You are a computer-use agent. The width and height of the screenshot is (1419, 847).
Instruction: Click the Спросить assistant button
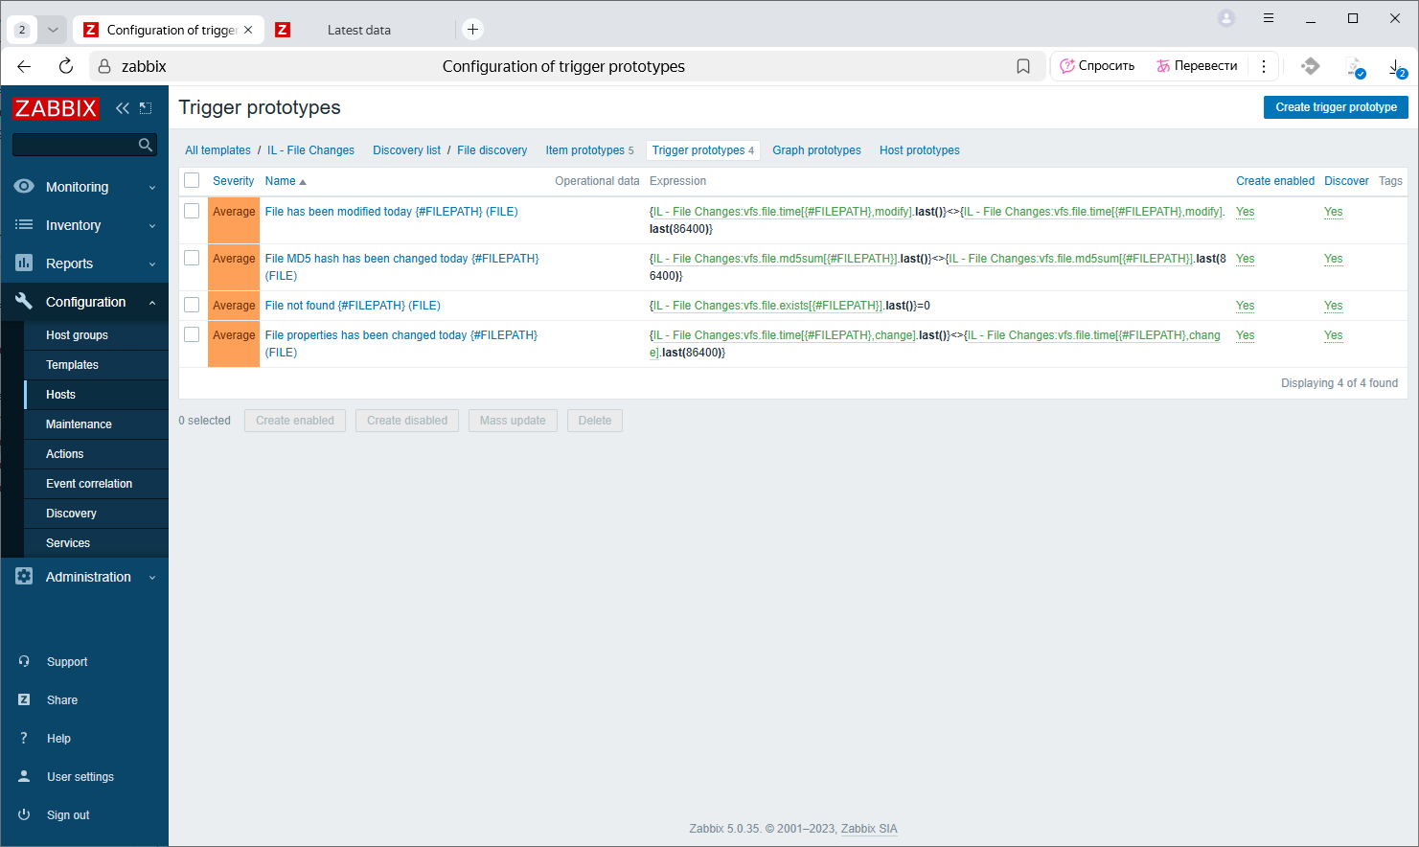click(x=1097, y=66)
